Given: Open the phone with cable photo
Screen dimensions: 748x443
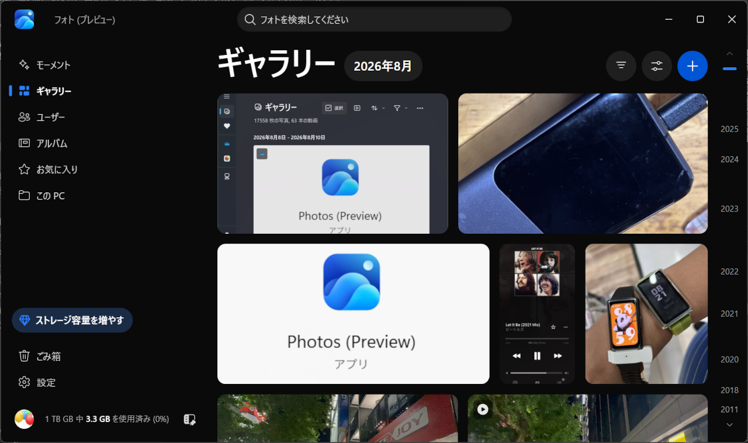Looking at the screenshot, I should 583,164.
